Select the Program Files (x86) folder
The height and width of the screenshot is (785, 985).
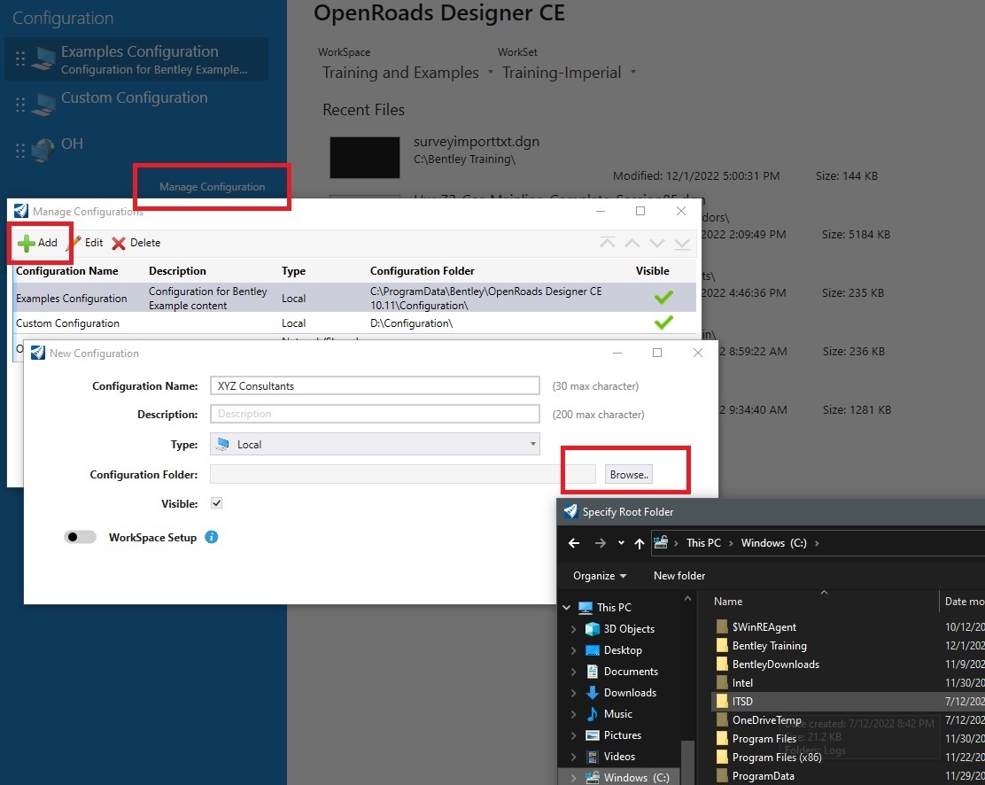pyautogui.click(x=777, y=758)
